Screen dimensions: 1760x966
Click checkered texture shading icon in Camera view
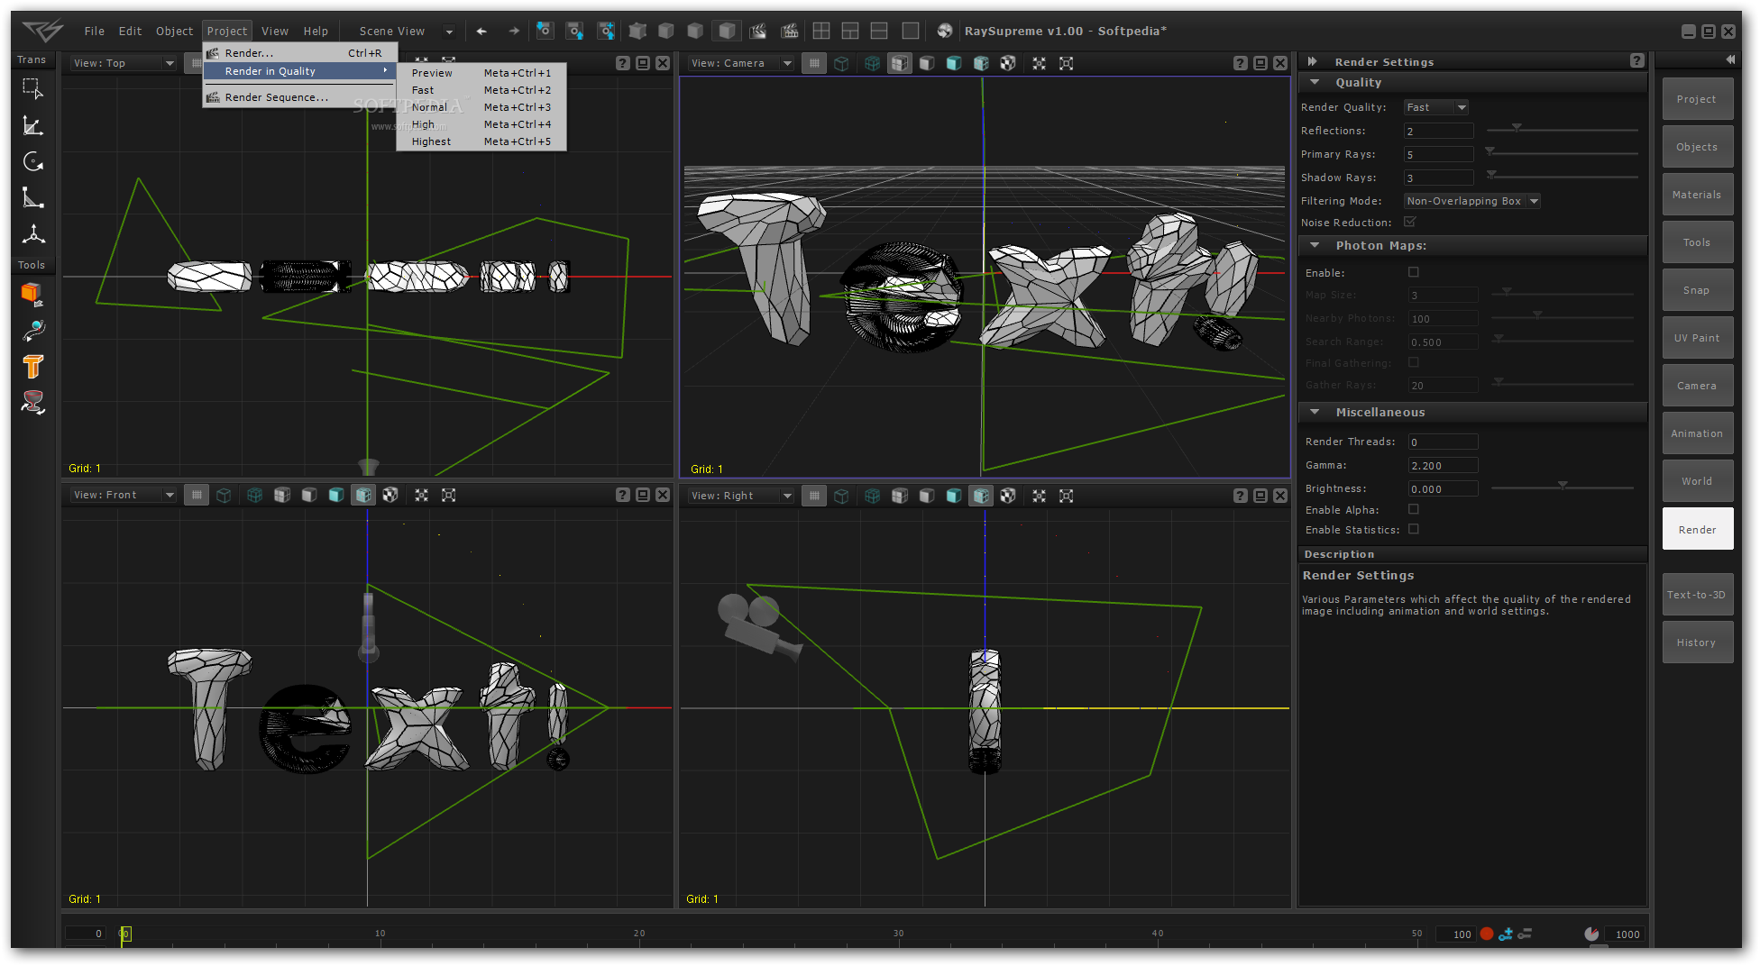click(x=1008, y=63)
